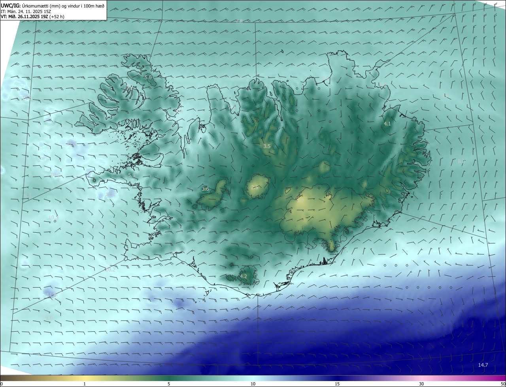Click the 8.2 value off the east coast
Image resolution: width=506 pixels, height=387 pixels.
(x=461, y=161)
